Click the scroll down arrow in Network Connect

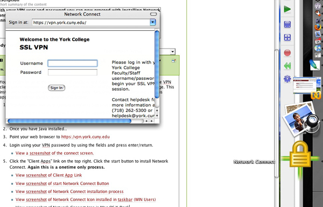[x=157, y=116]
